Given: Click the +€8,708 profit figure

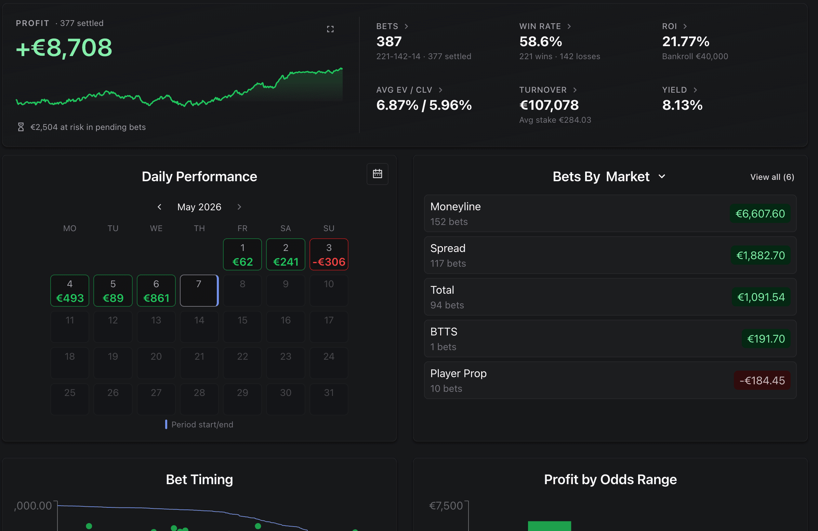Looking at the screenshot, I should (64, 48).
